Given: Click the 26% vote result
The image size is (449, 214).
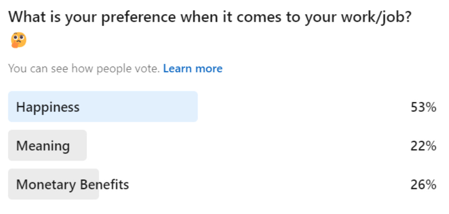Looking at the screenshot, I should (423, 185).
